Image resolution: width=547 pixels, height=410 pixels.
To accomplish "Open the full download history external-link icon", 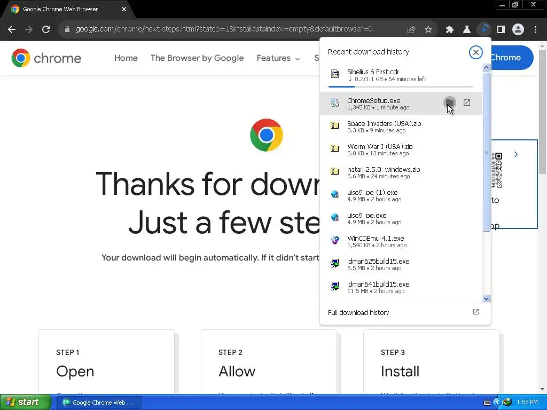I will point(476,312).
